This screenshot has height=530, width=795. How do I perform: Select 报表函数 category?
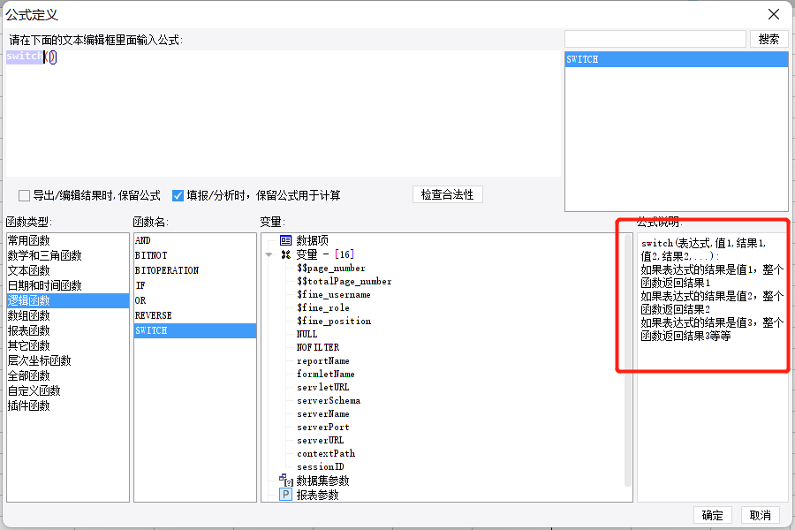coord(68,330)
